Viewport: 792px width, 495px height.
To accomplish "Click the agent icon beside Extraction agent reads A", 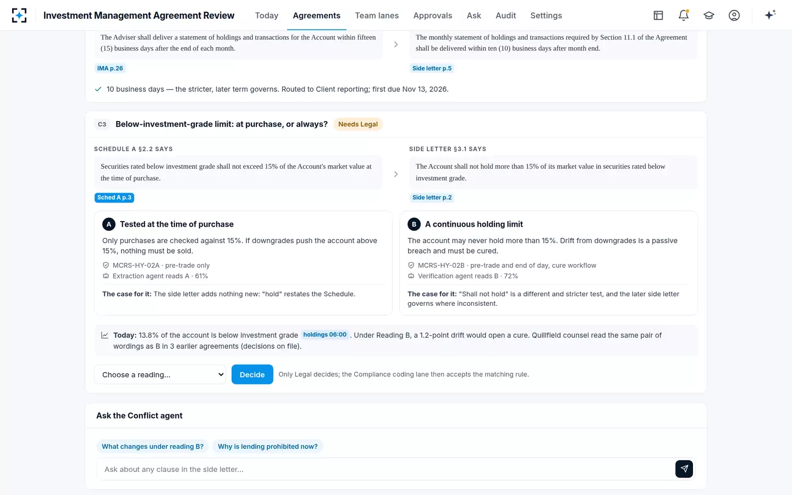I will click(106, 276).
